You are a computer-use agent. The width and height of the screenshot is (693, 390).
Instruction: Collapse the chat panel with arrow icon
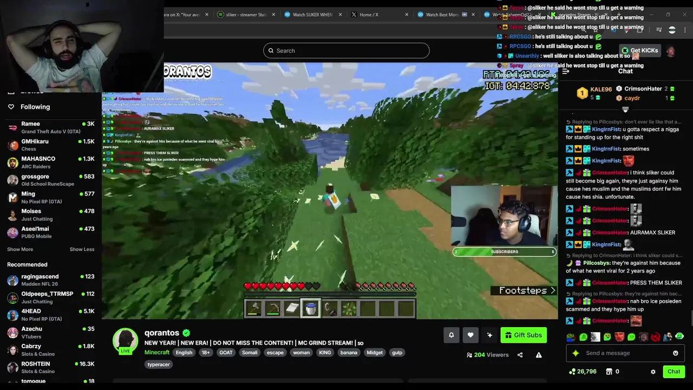point(566,71)
